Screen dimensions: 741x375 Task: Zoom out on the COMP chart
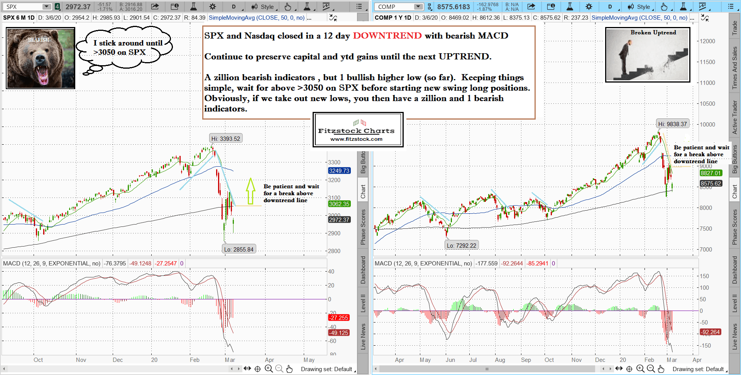coord(651,369)
